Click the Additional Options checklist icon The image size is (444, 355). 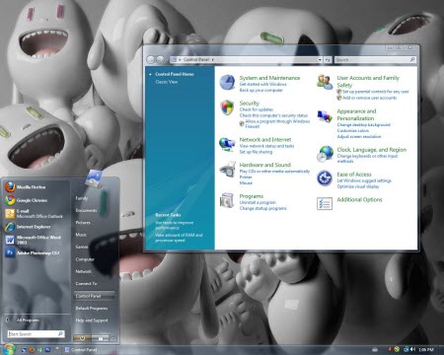click(325, 203)
